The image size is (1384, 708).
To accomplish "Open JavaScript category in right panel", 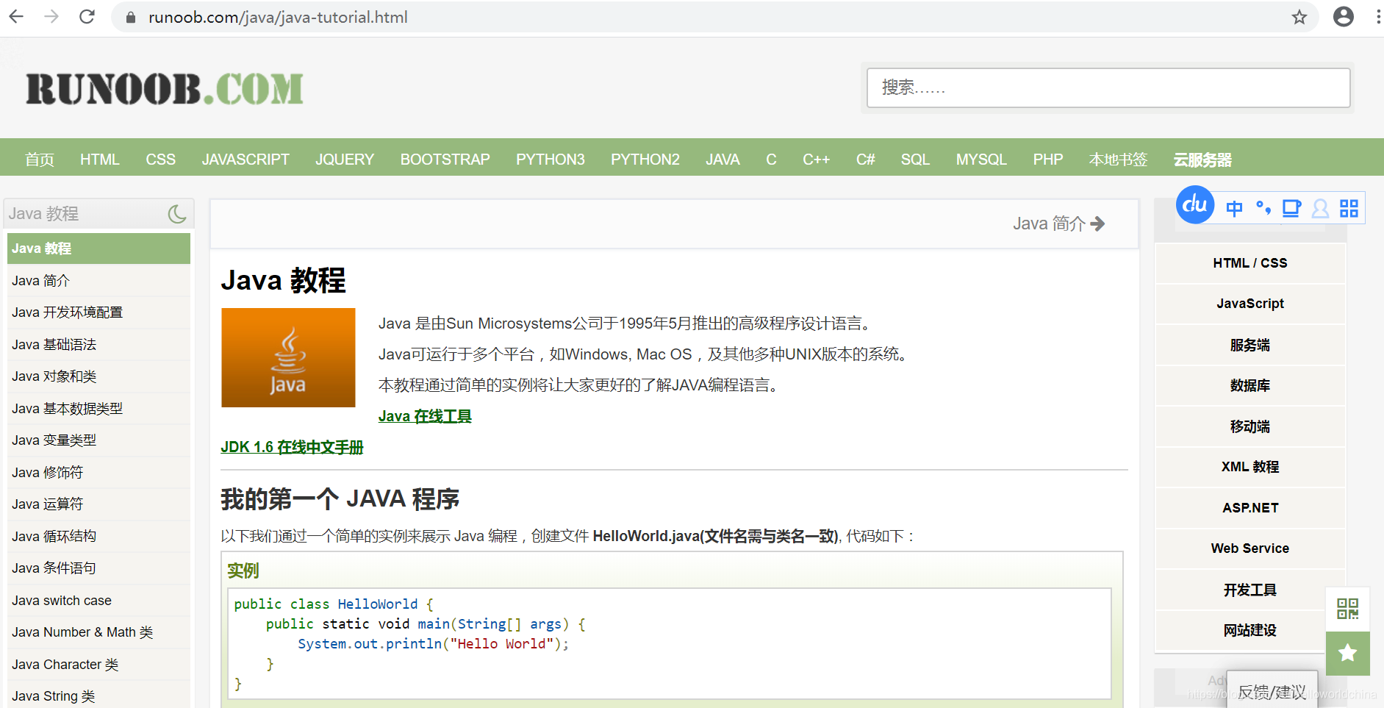I will pos(1250,304).
